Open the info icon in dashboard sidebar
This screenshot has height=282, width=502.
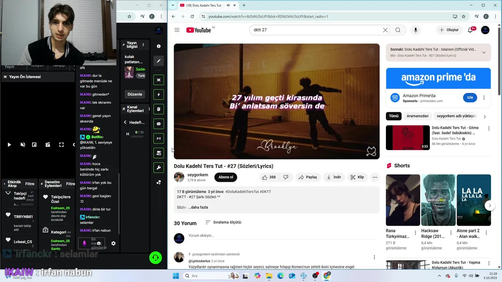(x=158, y=46)
